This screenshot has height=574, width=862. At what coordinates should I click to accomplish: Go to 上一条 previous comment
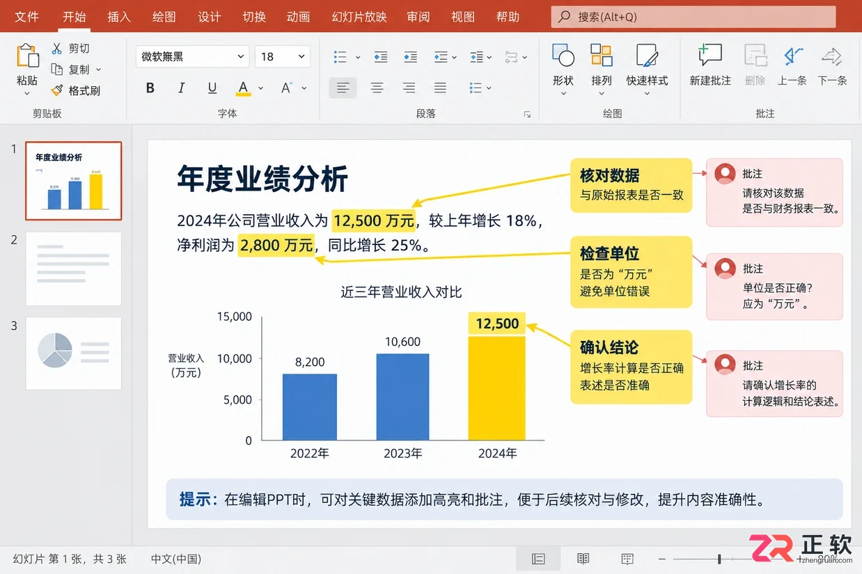(792, 65)
